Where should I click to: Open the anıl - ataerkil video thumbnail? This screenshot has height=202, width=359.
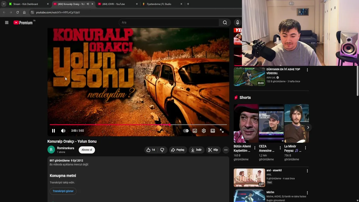(x=249, y=178)
